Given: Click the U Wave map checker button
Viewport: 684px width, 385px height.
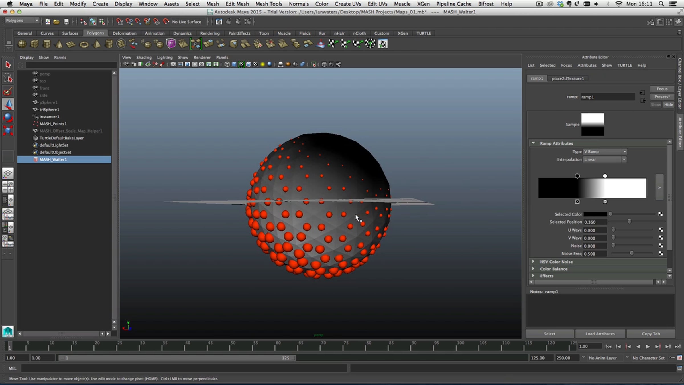Looking at the screenshot, I should tap(661, 230).
